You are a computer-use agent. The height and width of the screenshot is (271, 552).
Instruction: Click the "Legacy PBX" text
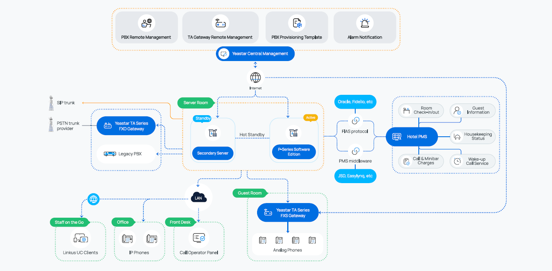click(130, 154)
